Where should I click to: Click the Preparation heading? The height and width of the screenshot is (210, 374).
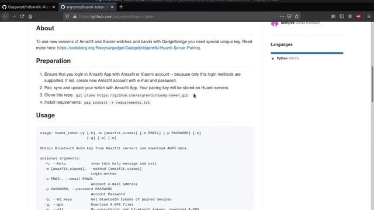point(53,61)
